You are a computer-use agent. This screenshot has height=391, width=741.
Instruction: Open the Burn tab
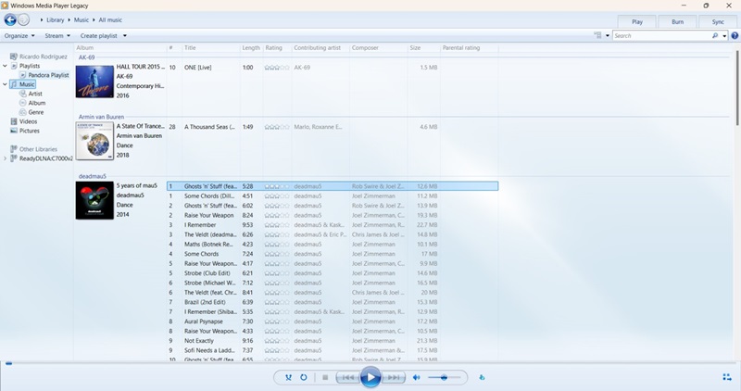(677, 21)
